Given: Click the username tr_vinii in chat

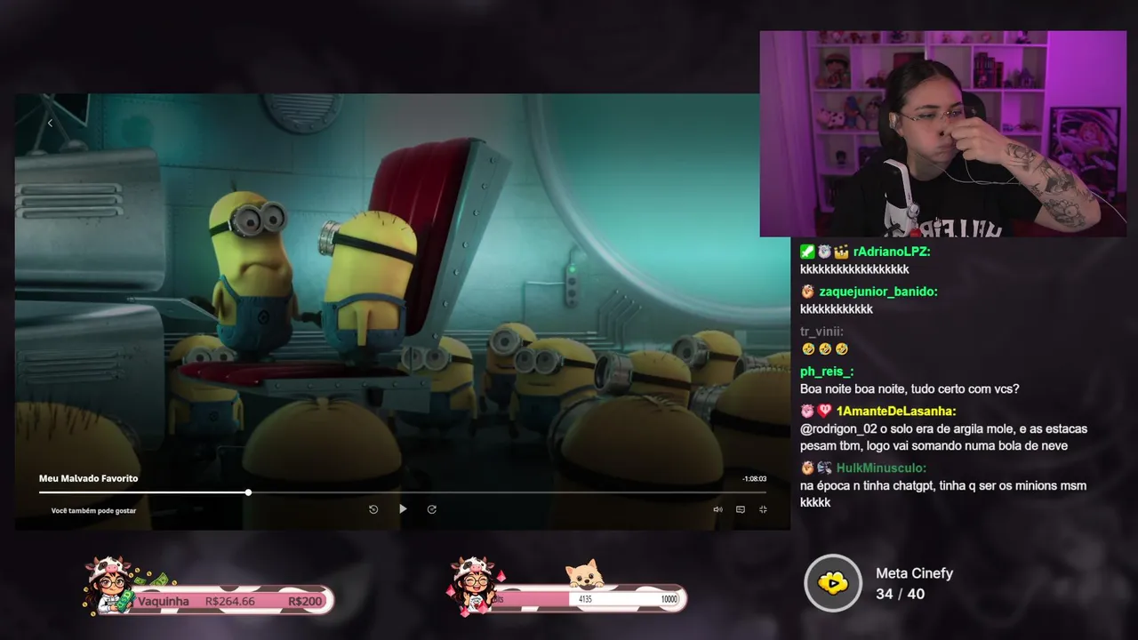Looking at the screenshot, I should [821, 332].
